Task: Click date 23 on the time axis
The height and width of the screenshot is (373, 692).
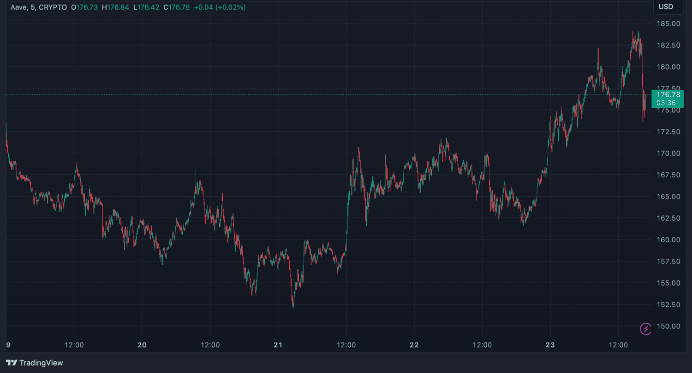Action: click(550, 345)
